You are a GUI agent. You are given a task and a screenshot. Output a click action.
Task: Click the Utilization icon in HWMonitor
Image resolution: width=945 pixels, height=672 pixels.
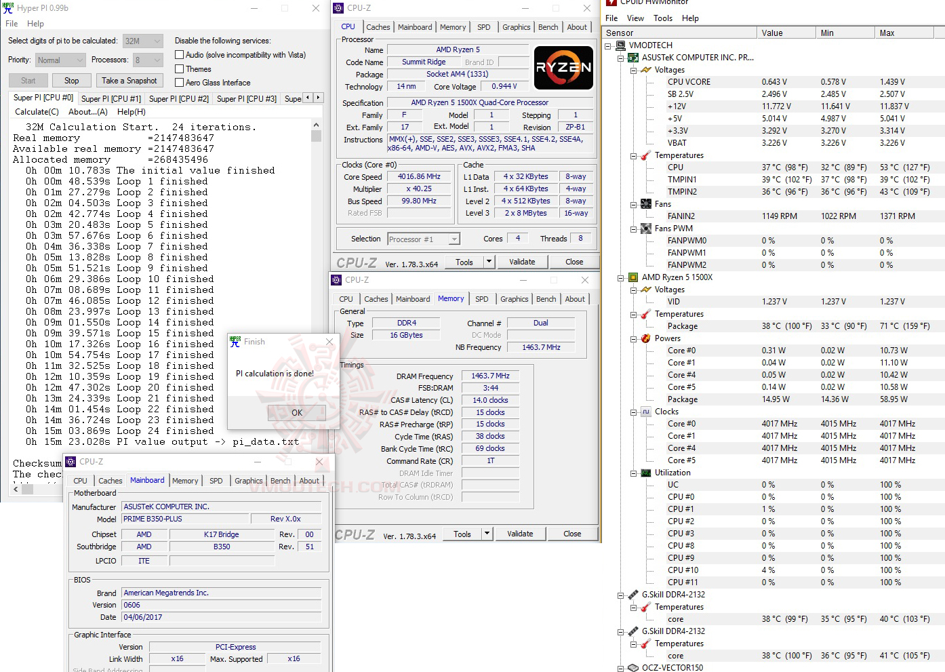pyautogui.click(x=645, y=473)
